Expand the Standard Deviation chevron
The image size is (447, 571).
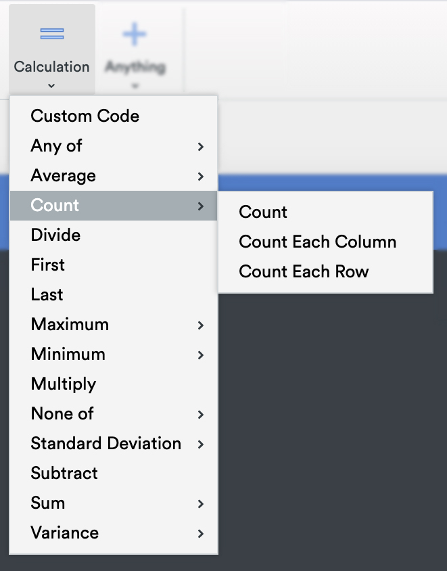pyautogui.click(x=201, y=444)
